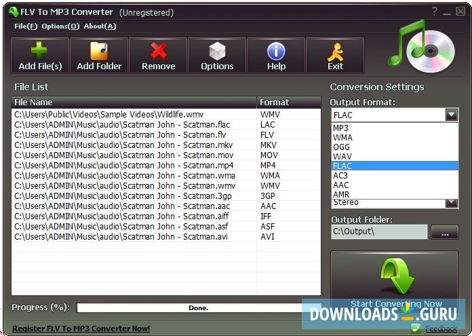Open the File(F) menu

[26, 26]
